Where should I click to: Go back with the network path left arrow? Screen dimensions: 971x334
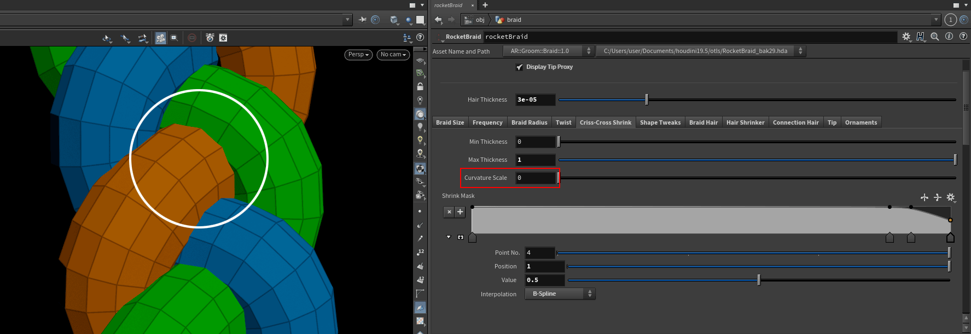[438, 20]
